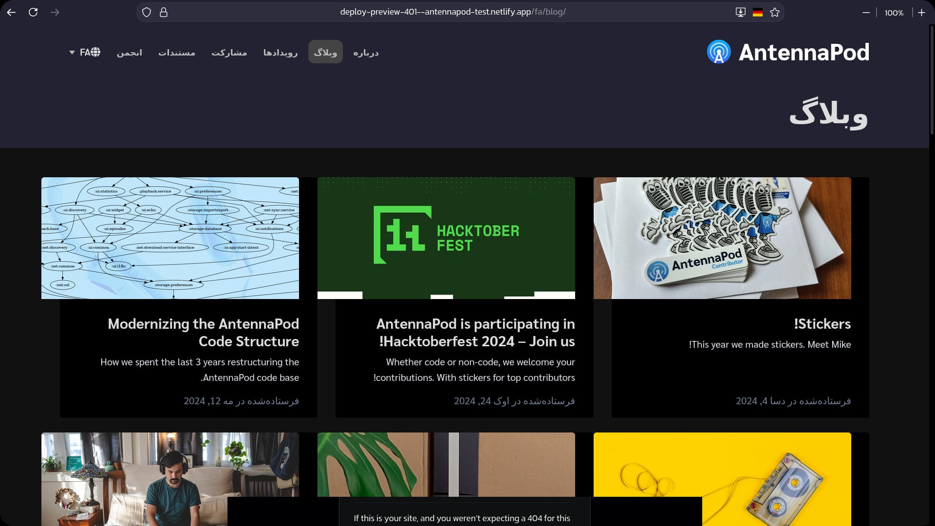Click the page vertical scrollbar
Image resolution: width=935 pixels, height=526 pixels.
[932, 79]
